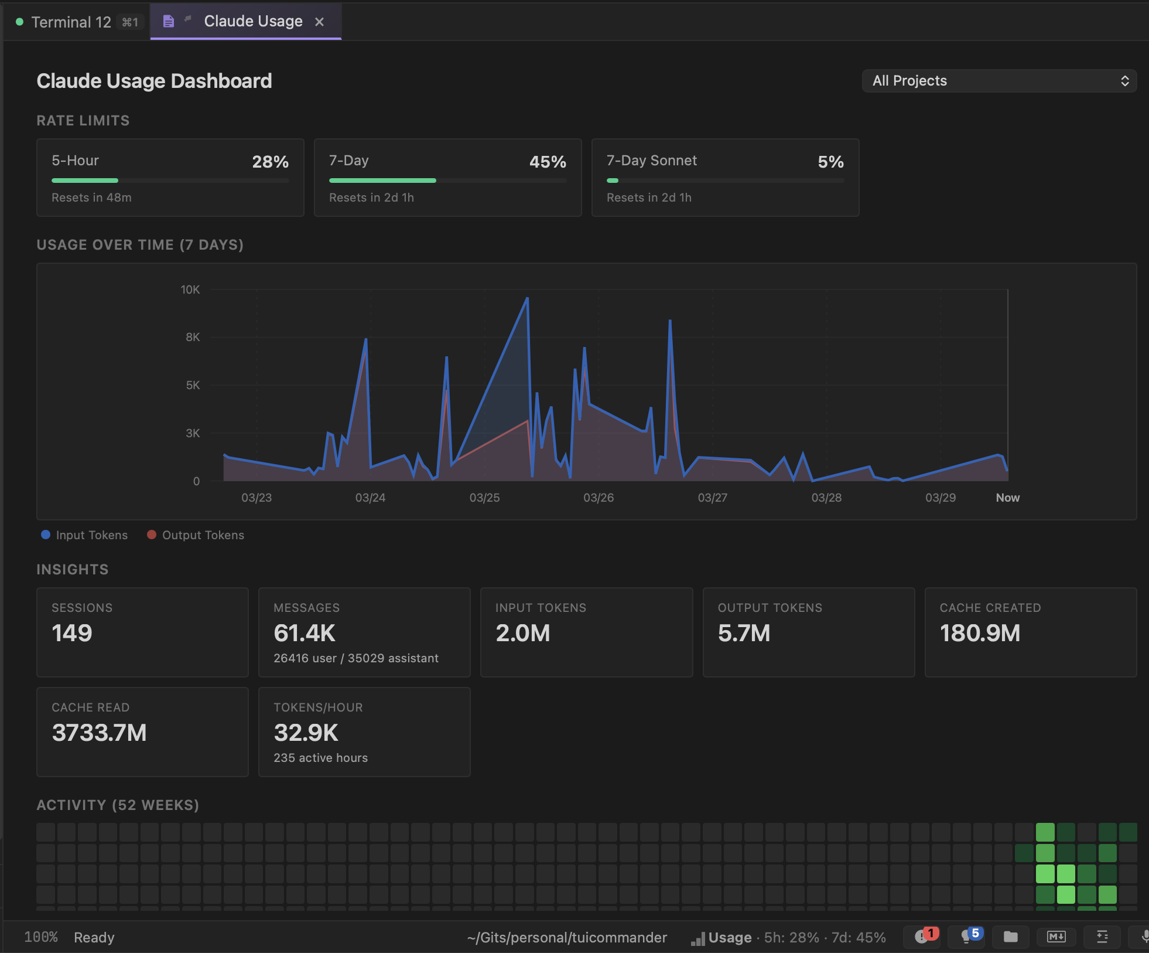Click the folder icon in the status bar
Viewport: 1149px width, 953px height.
pyautogui.click(x=1011, y=937)
